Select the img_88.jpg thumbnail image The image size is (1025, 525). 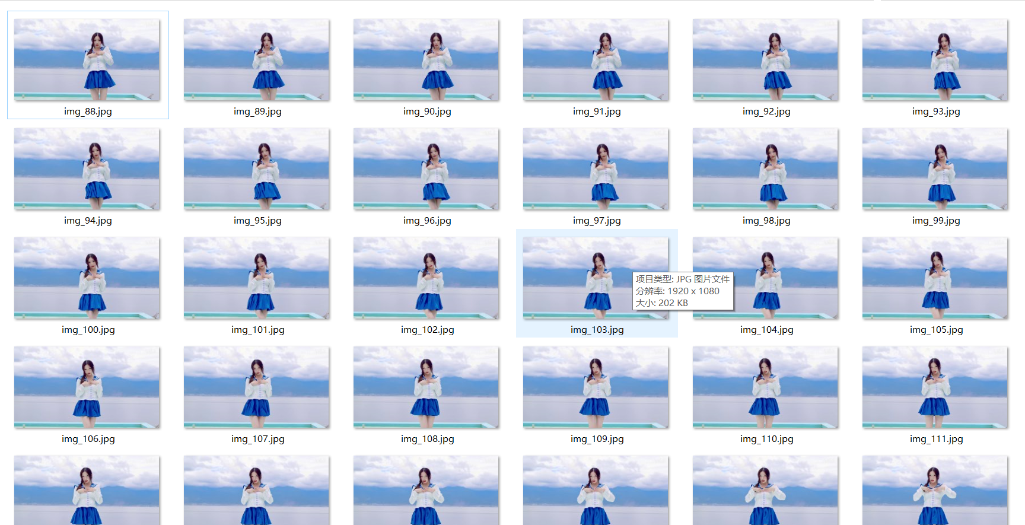click(x=87, y=59)
